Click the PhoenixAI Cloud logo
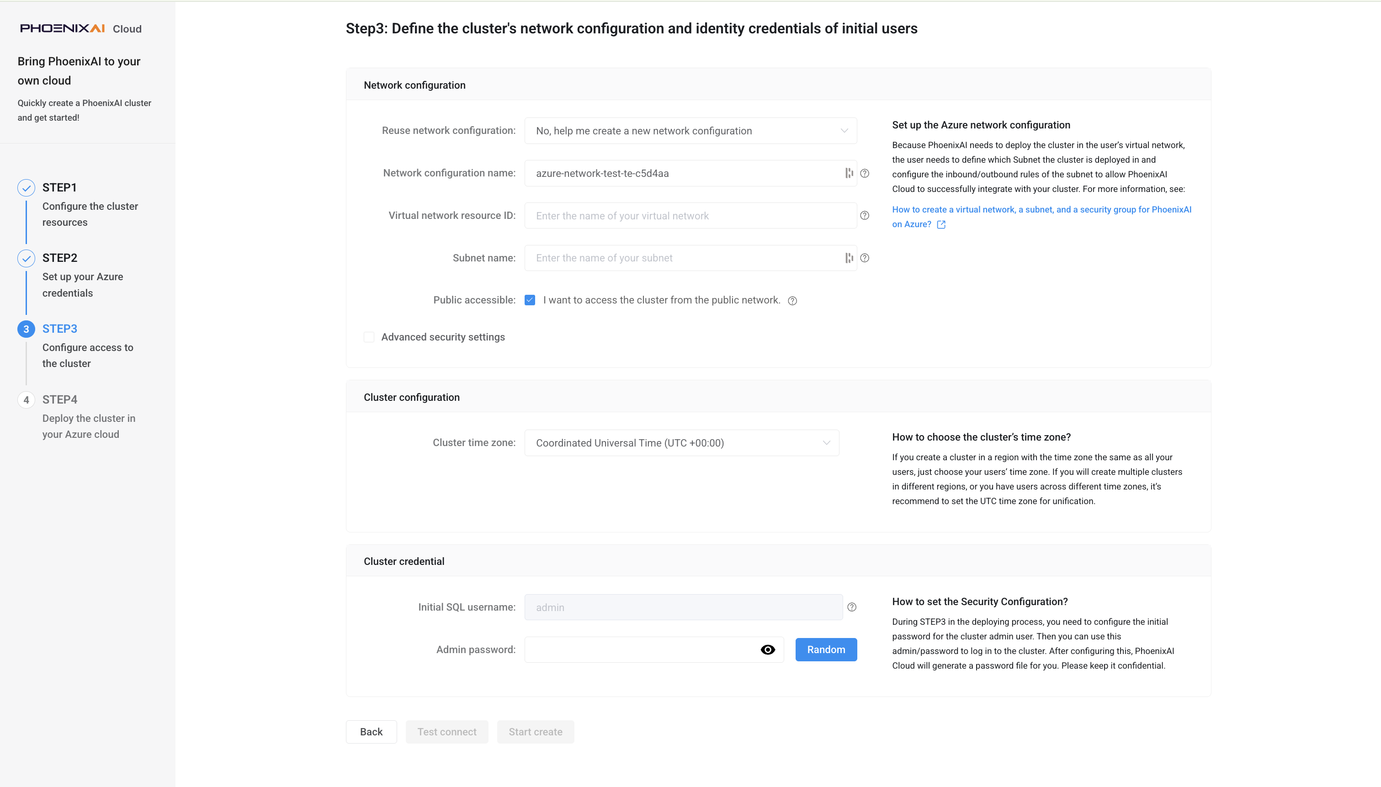Screen dimensions: 1381x787 tap(80, 29)
